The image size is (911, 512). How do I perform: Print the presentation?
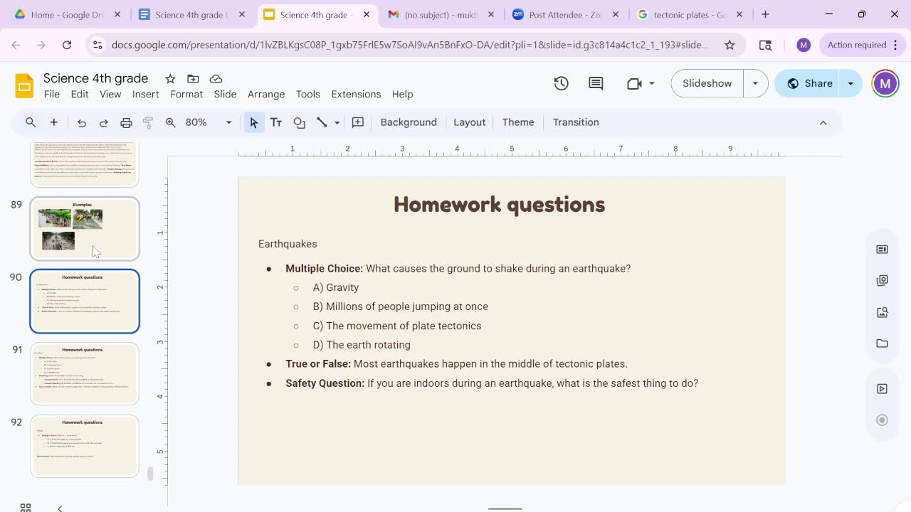(126, 122)
